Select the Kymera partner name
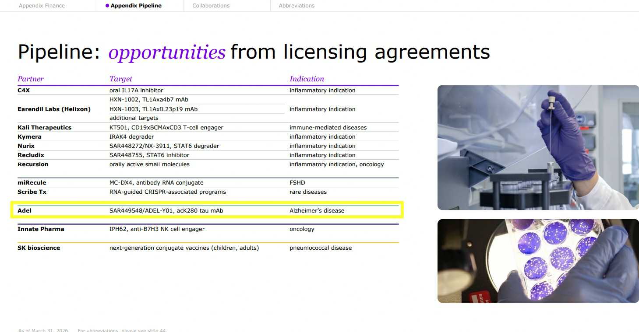 pos(29,136)
